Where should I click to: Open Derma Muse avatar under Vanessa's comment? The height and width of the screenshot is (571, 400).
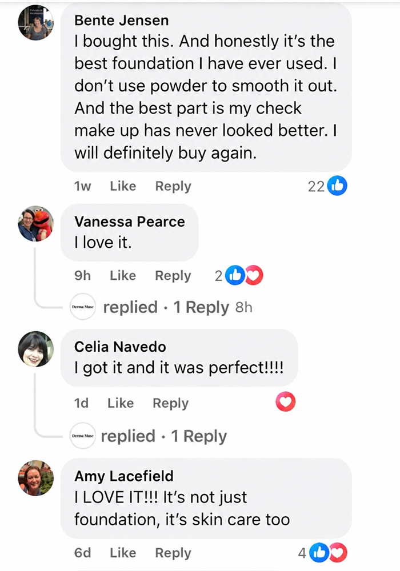[x=83, y=307]
